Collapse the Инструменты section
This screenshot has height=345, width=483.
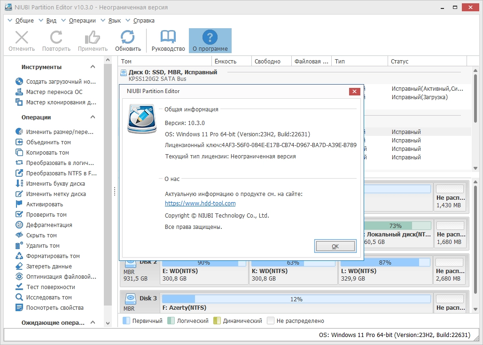[x=93, y=67]
